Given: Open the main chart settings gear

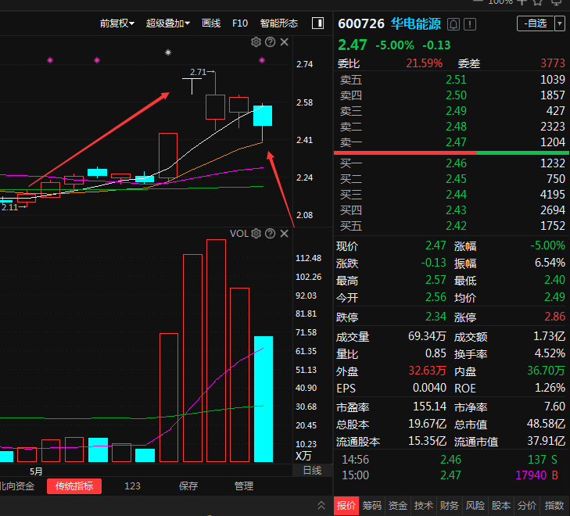Looking at the screenshot, I should click(256, 42).
